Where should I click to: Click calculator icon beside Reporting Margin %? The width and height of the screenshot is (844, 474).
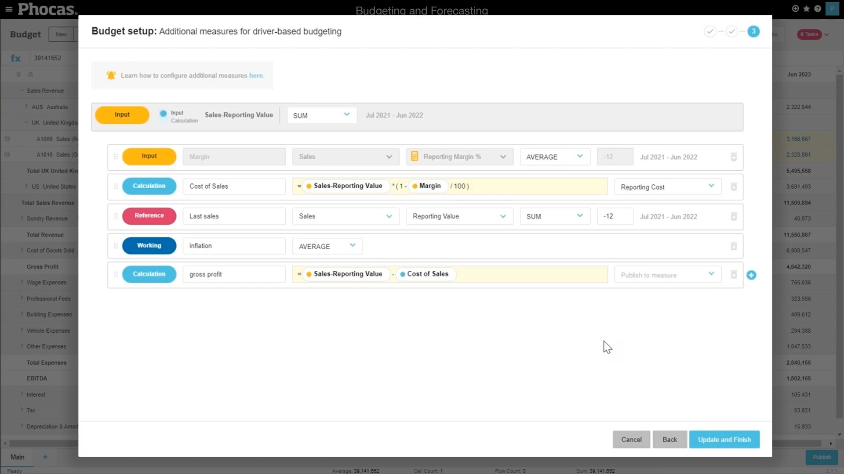tap(414, 156)
